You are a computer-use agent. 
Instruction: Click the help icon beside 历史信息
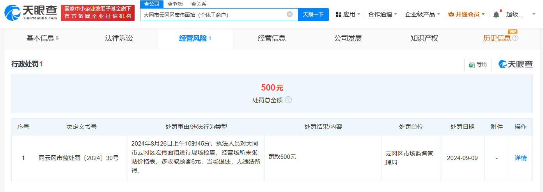(515, 38)
